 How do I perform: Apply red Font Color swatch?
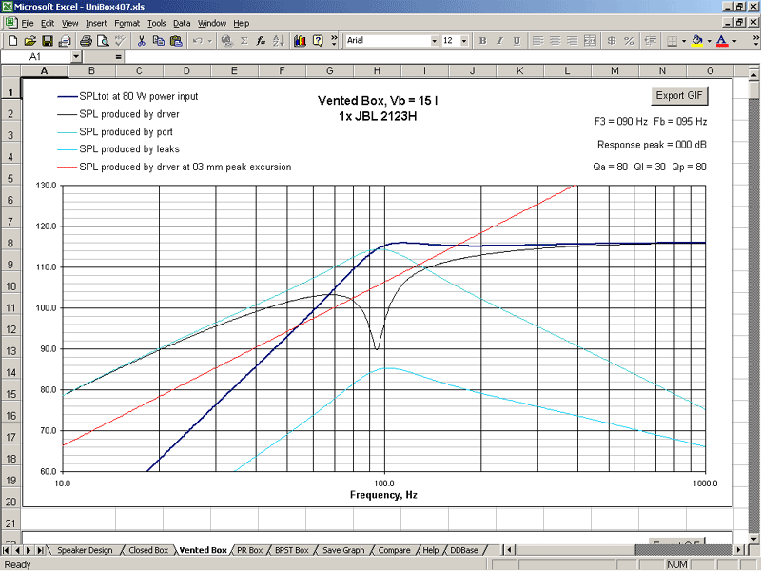pyautogui.click(x=723, y=41)
